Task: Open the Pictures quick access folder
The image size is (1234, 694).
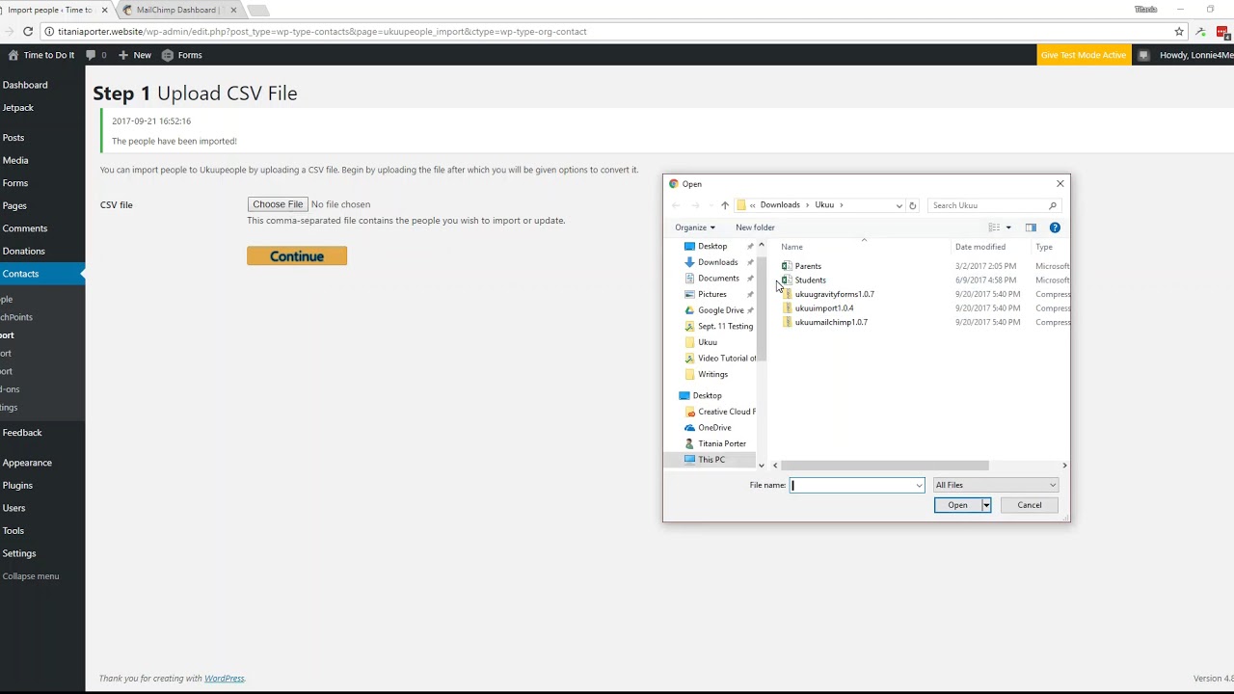Action: pyautogui.click(x=711, y=294)
